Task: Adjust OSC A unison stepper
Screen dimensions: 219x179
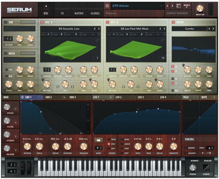Action: coord(47,69)
